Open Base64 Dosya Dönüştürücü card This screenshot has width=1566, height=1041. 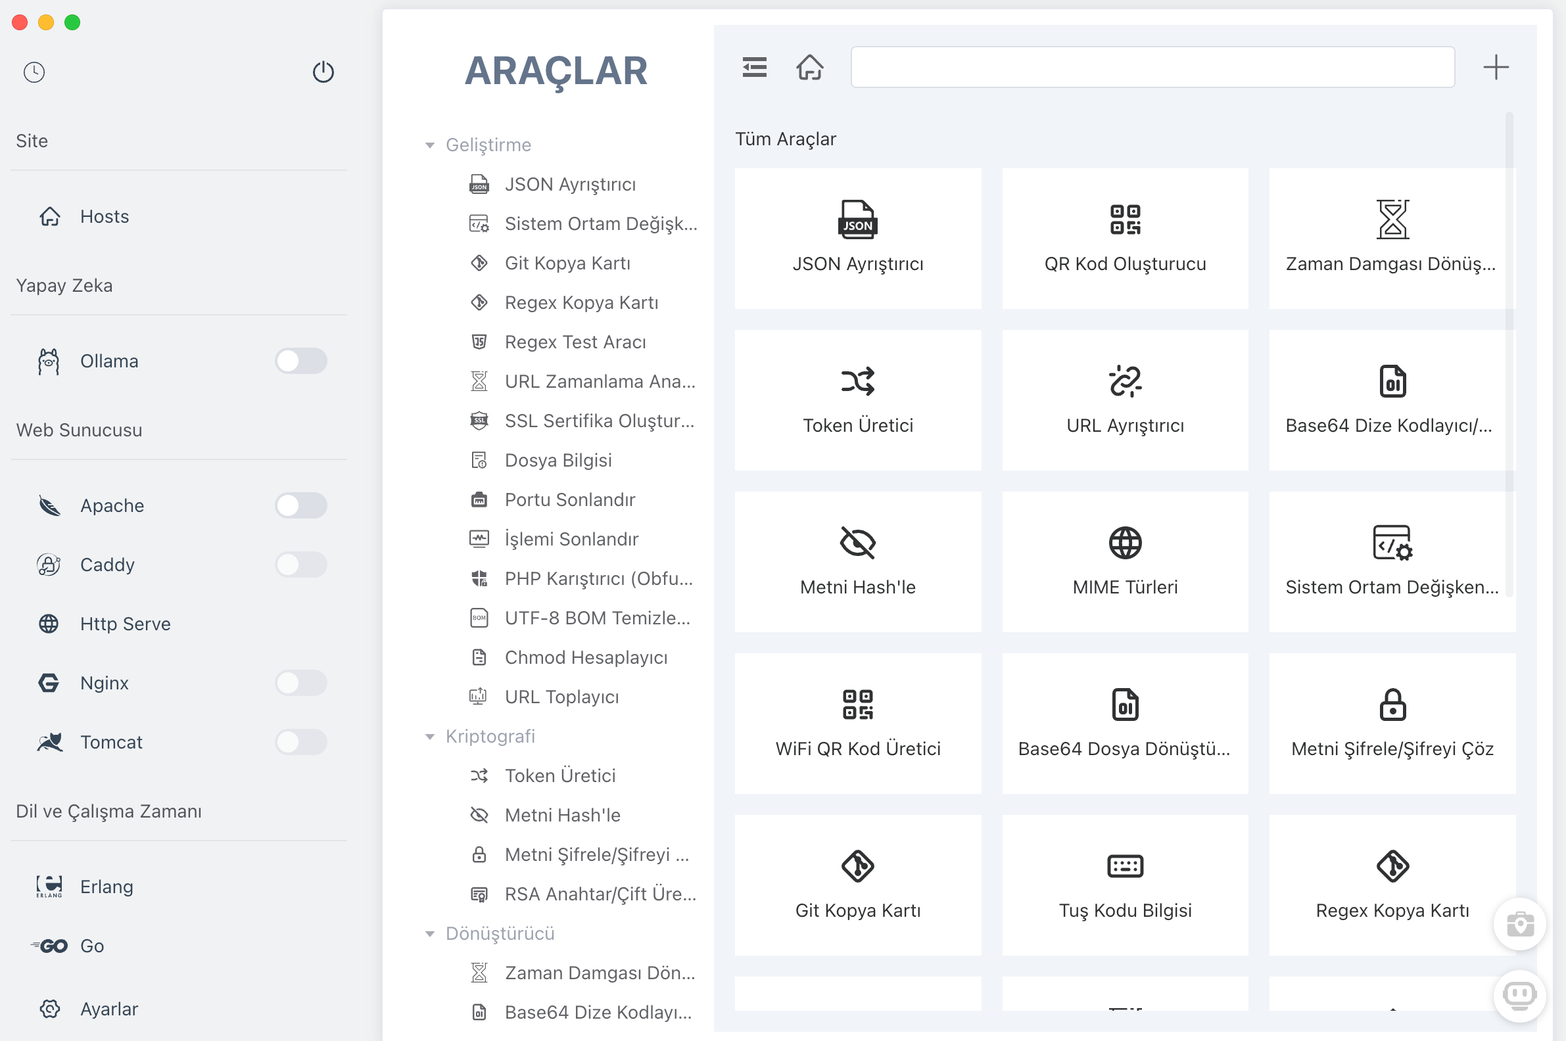(1125, 724)
